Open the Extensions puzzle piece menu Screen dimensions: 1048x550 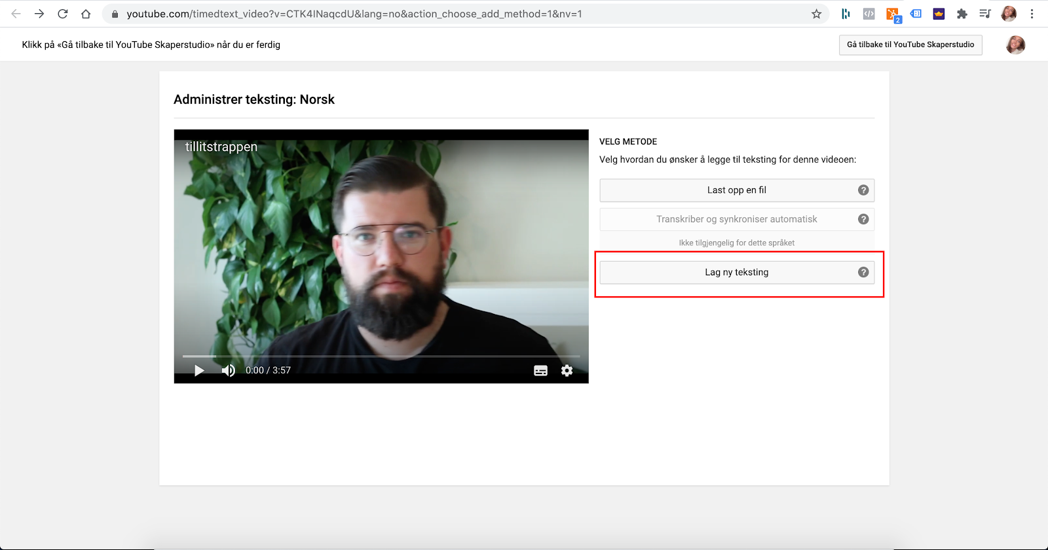coord(962,14)
